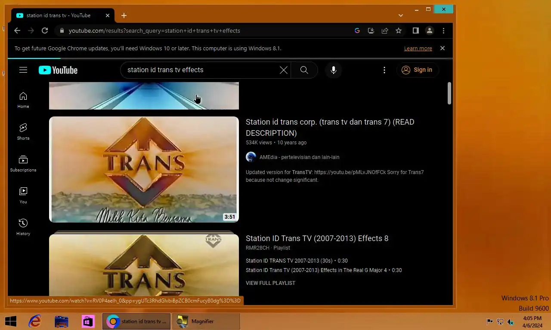Viewport: 551px width, 330px height.
Task: Go to the YouTube logo home page
Action: 58,70
